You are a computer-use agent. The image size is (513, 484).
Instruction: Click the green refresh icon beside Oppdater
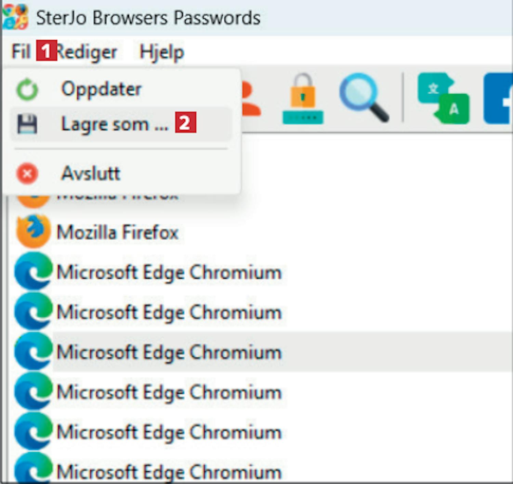[x=27, y=90]
